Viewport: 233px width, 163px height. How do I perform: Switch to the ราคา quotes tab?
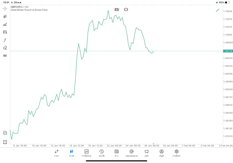click(x=56, y=153)
